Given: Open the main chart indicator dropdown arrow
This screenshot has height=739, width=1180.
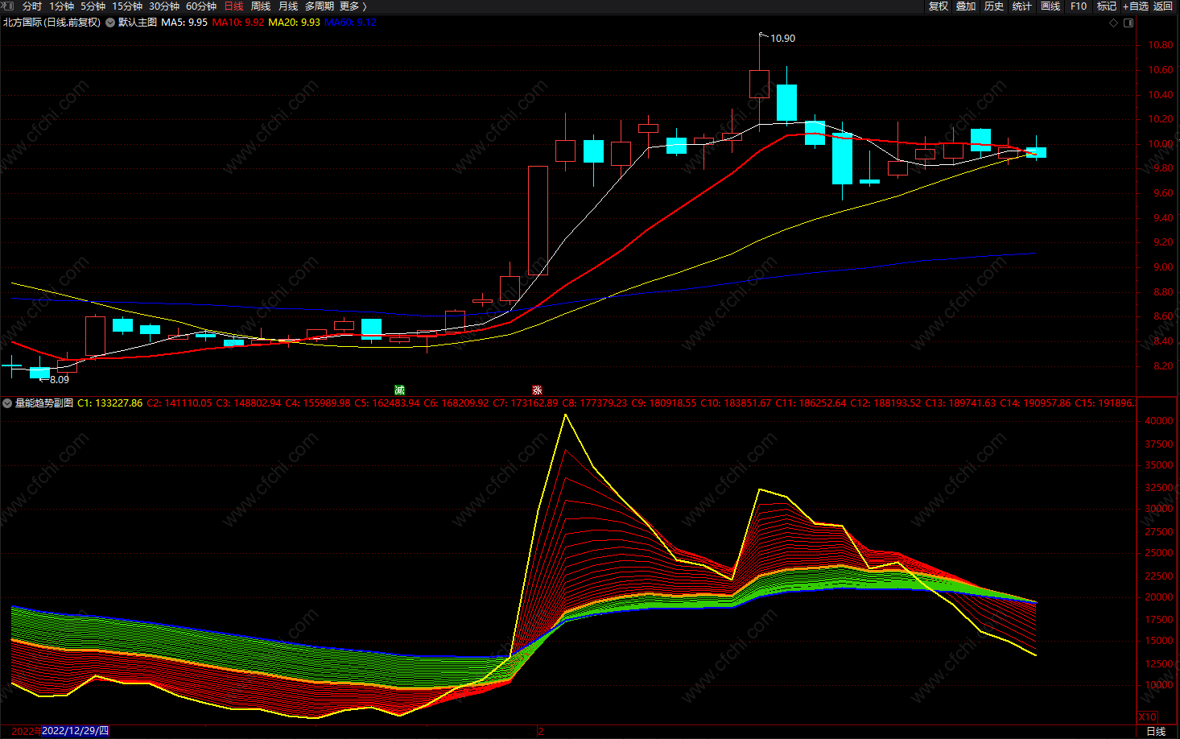Looking at the screenshot, I should pos(110,23).
